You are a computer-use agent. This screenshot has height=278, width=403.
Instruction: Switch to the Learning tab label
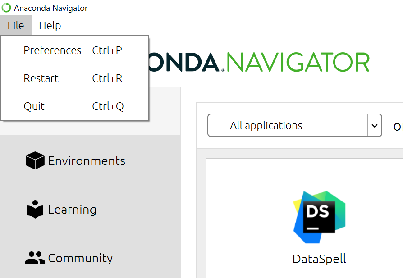click(x=72, y=210)
